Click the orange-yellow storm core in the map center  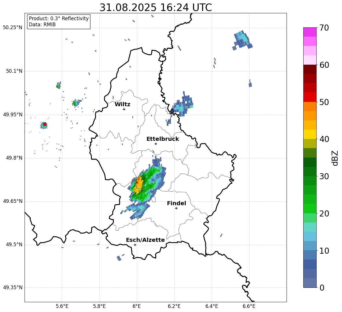137,185
